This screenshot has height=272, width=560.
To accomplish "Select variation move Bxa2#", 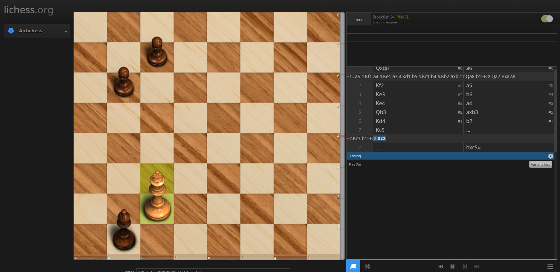I will click(508, 76).
